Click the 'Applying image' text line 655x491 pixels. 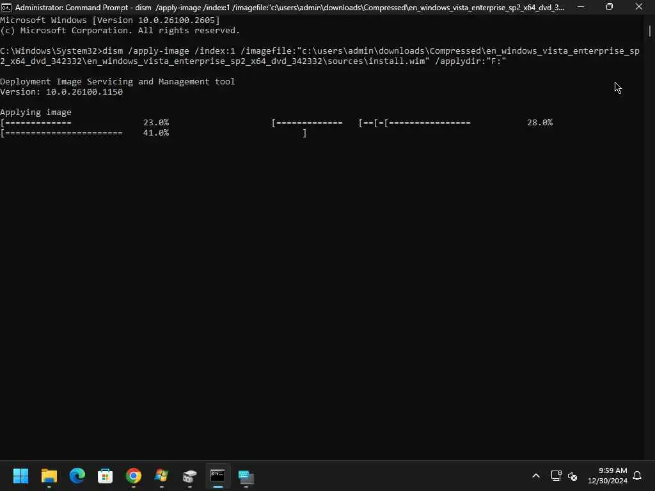click(36, 113)
